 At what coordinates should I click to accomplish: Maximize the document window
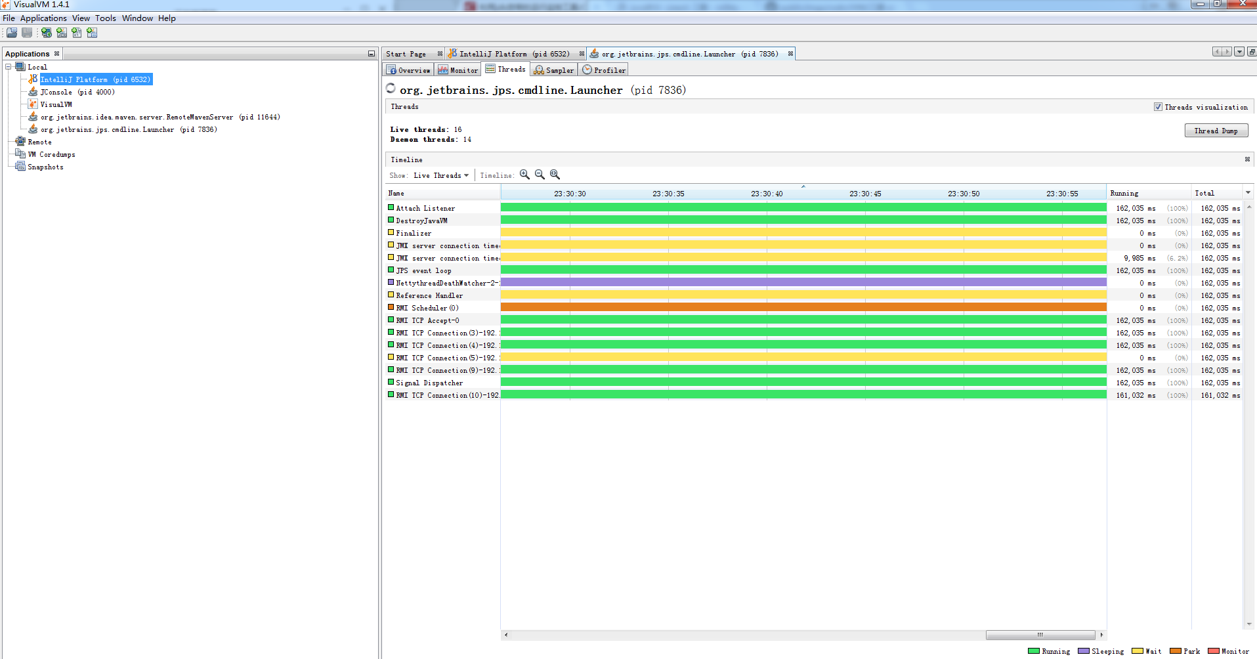[1252, 52]
